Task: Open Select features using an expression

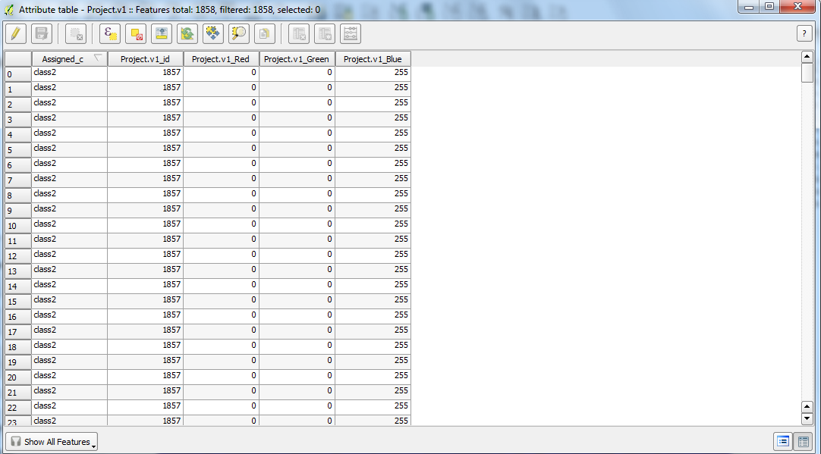Action: 110,34
